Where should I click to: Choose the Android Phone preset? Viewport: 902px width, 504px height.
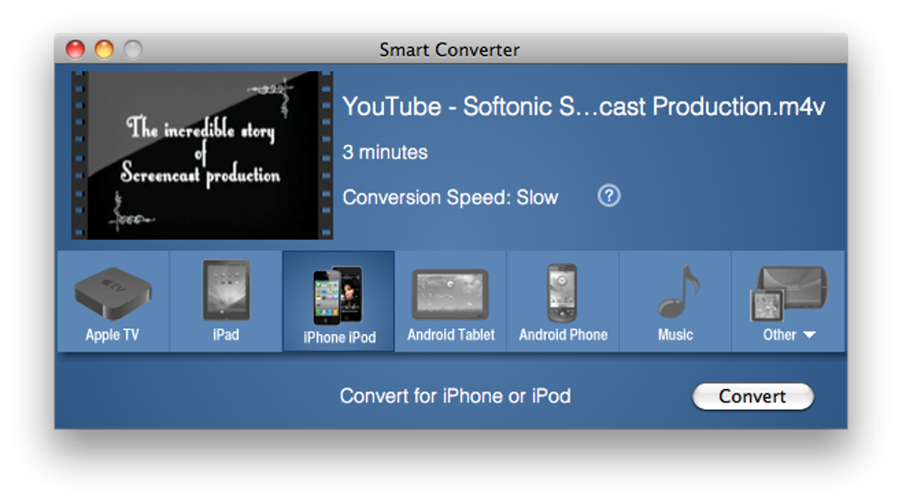tap(562, 302)
